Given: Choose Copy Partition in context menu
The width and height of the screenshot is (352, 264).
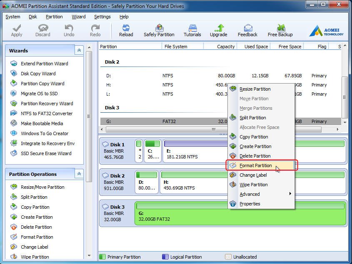Looking at the screenshot, I should coord(261,137).
